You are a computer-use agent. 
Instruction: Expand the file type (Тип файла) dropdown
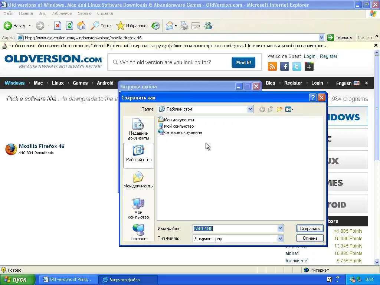click(280, 239)
